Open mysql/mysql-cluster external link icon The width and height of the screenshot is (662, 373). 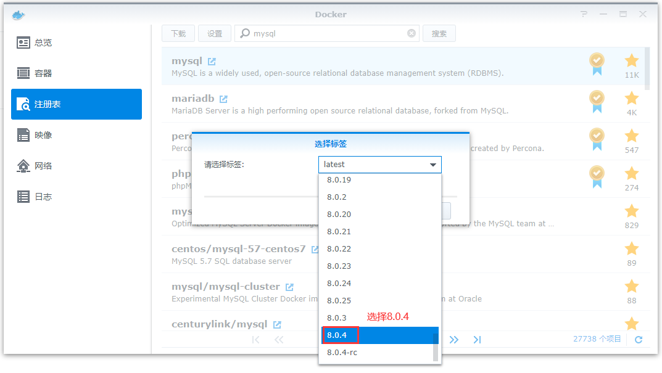(x=289, y=287)
